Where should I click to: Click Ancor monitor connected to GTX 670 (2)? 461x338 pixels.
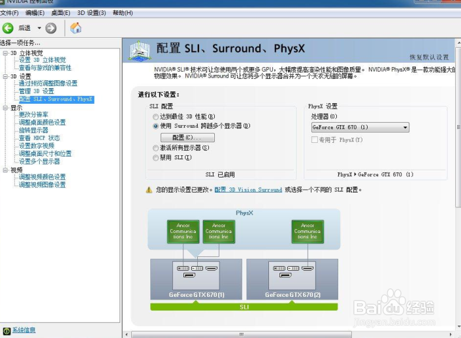click(308, 232)
